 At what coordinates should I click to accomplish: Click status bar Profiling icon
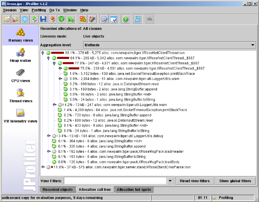(215, 198)
